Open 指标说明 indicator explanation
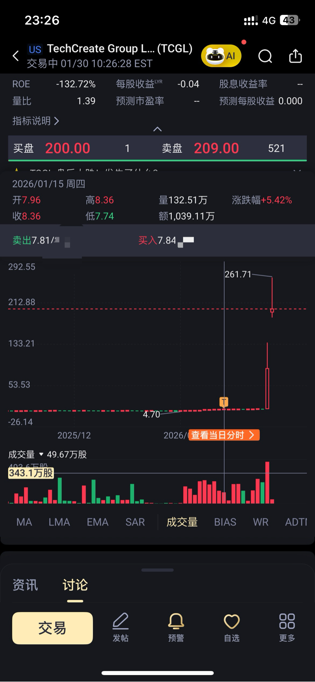Viewport: 315px width, 682px height. click(36, 121)
